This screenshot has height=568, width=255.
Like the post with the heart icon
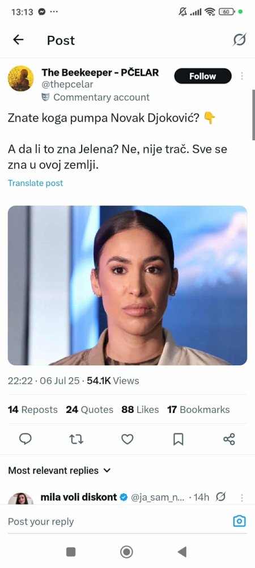(x=127, y=440)
